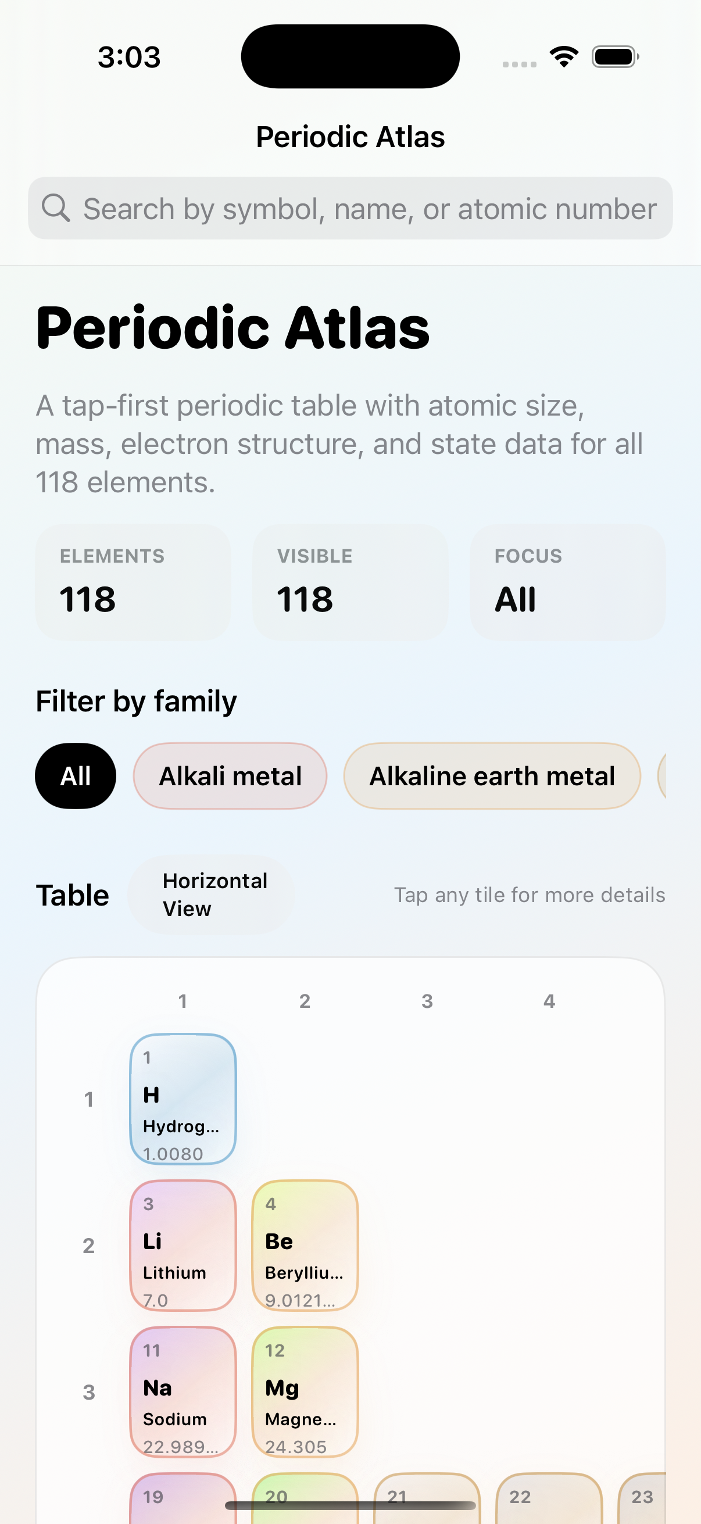
Task: Tap the battery status icon
Action: 614,57
